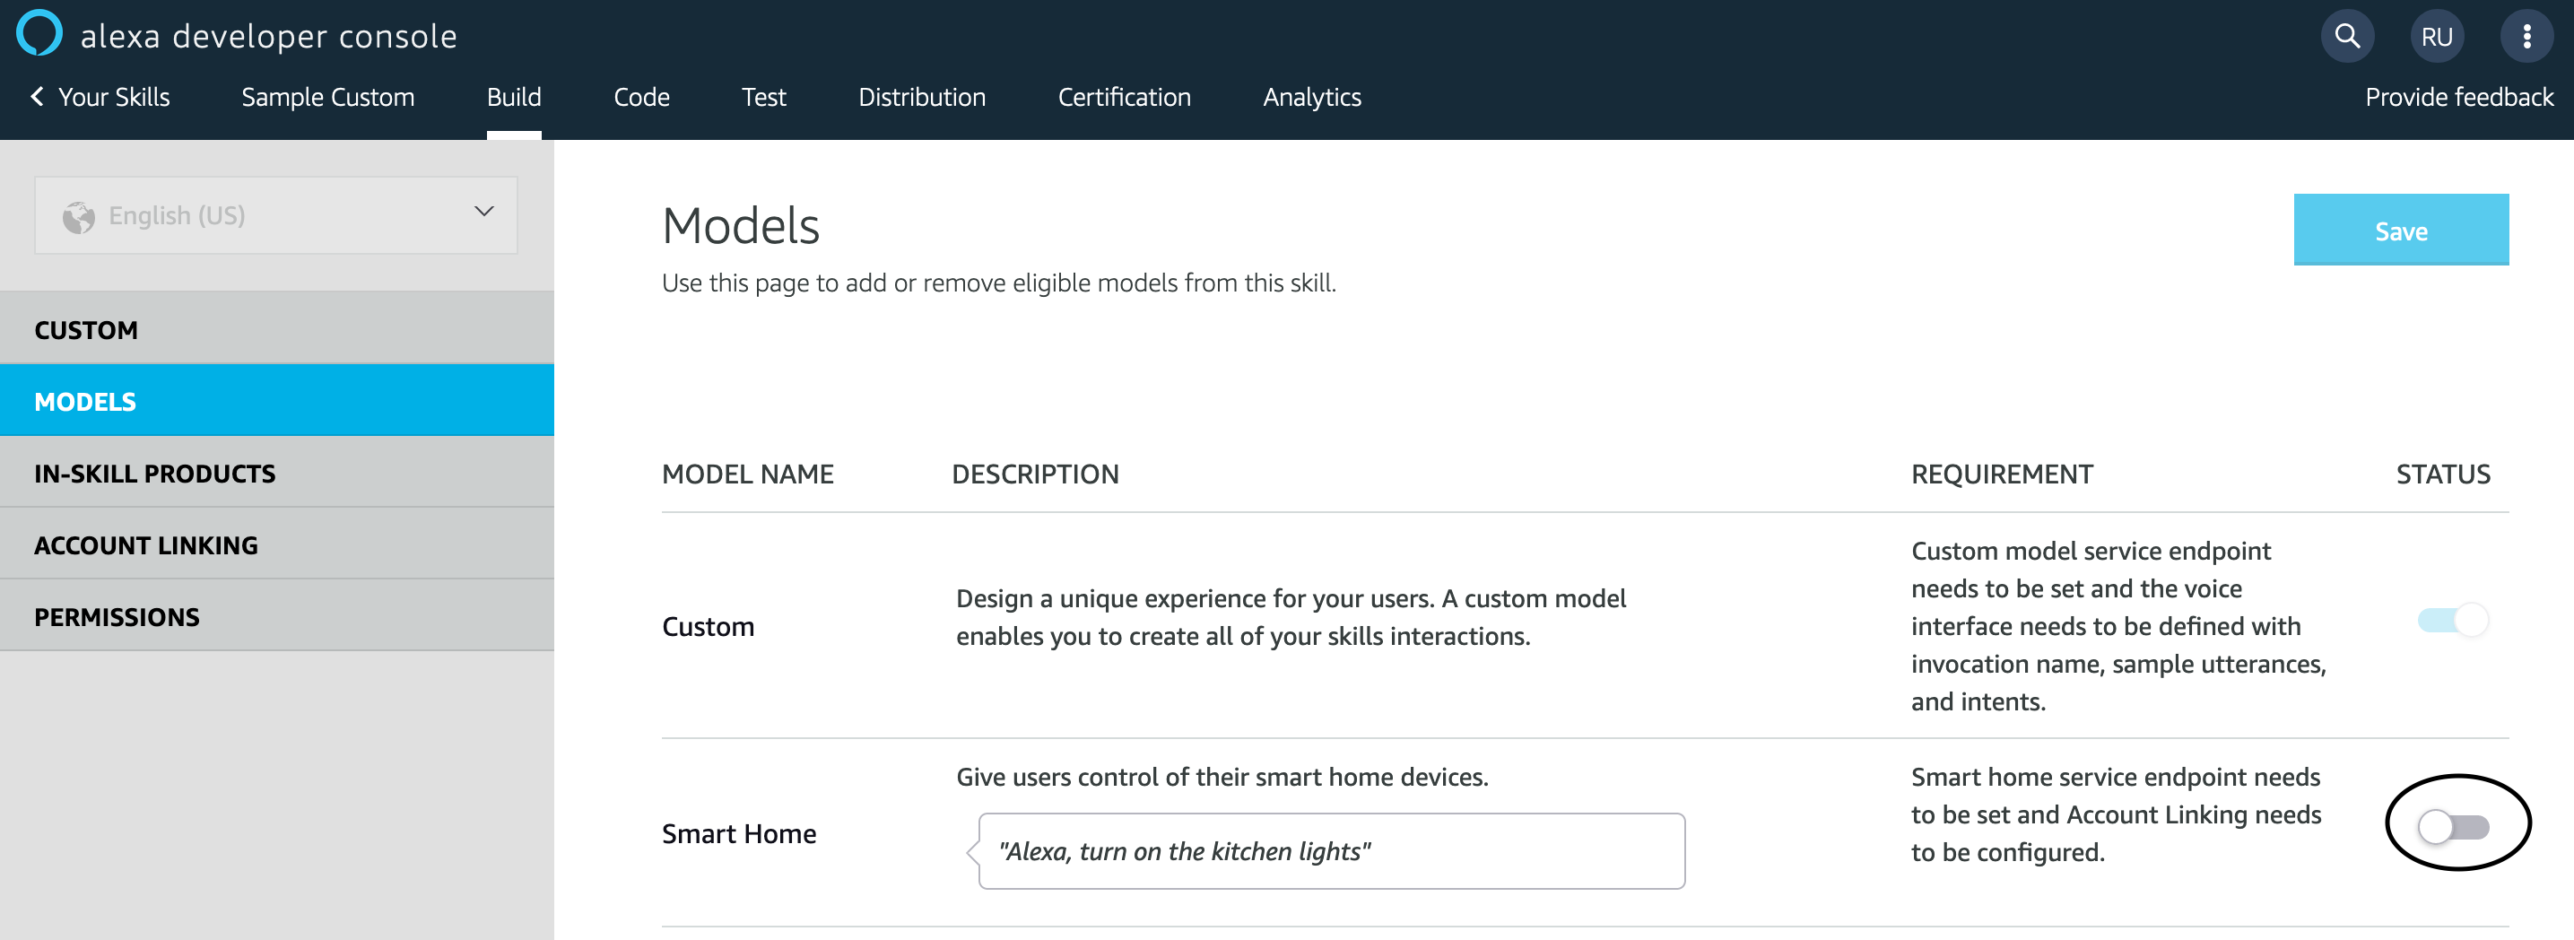
Task: Click the Provide feedback link
Action: click(2459, 97)
